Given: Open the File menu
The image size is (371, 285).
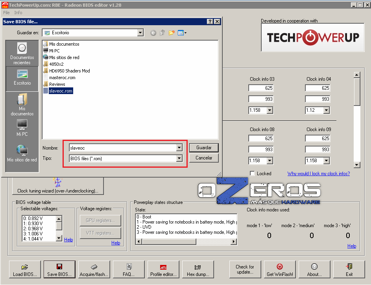Looking at the screenshot, I should 6,13.
